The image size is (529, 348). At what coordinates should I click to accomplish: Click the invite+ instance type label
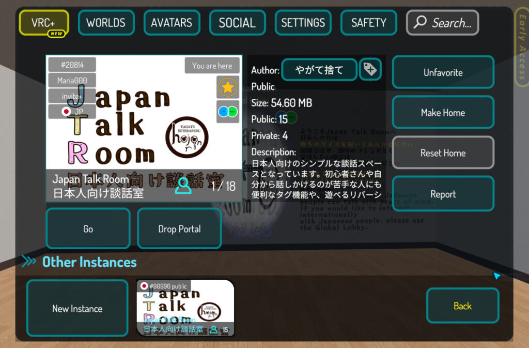pos(72,96)
